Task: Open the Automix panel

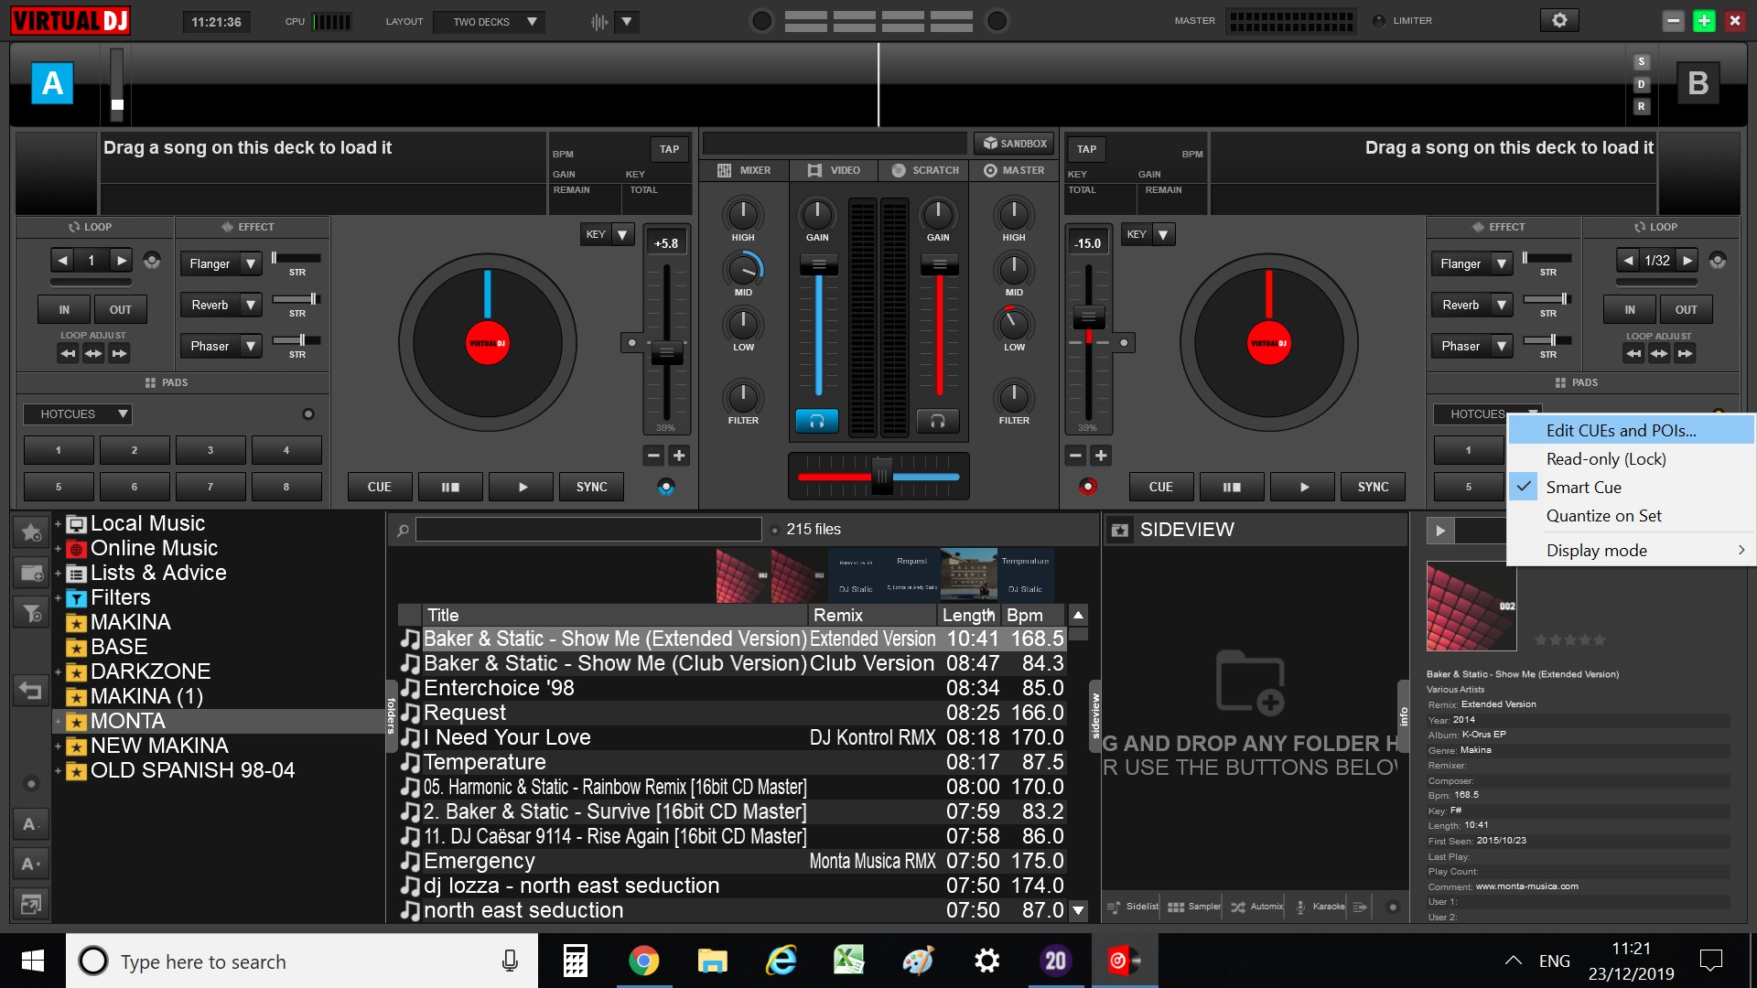Action: (1257, 907)
